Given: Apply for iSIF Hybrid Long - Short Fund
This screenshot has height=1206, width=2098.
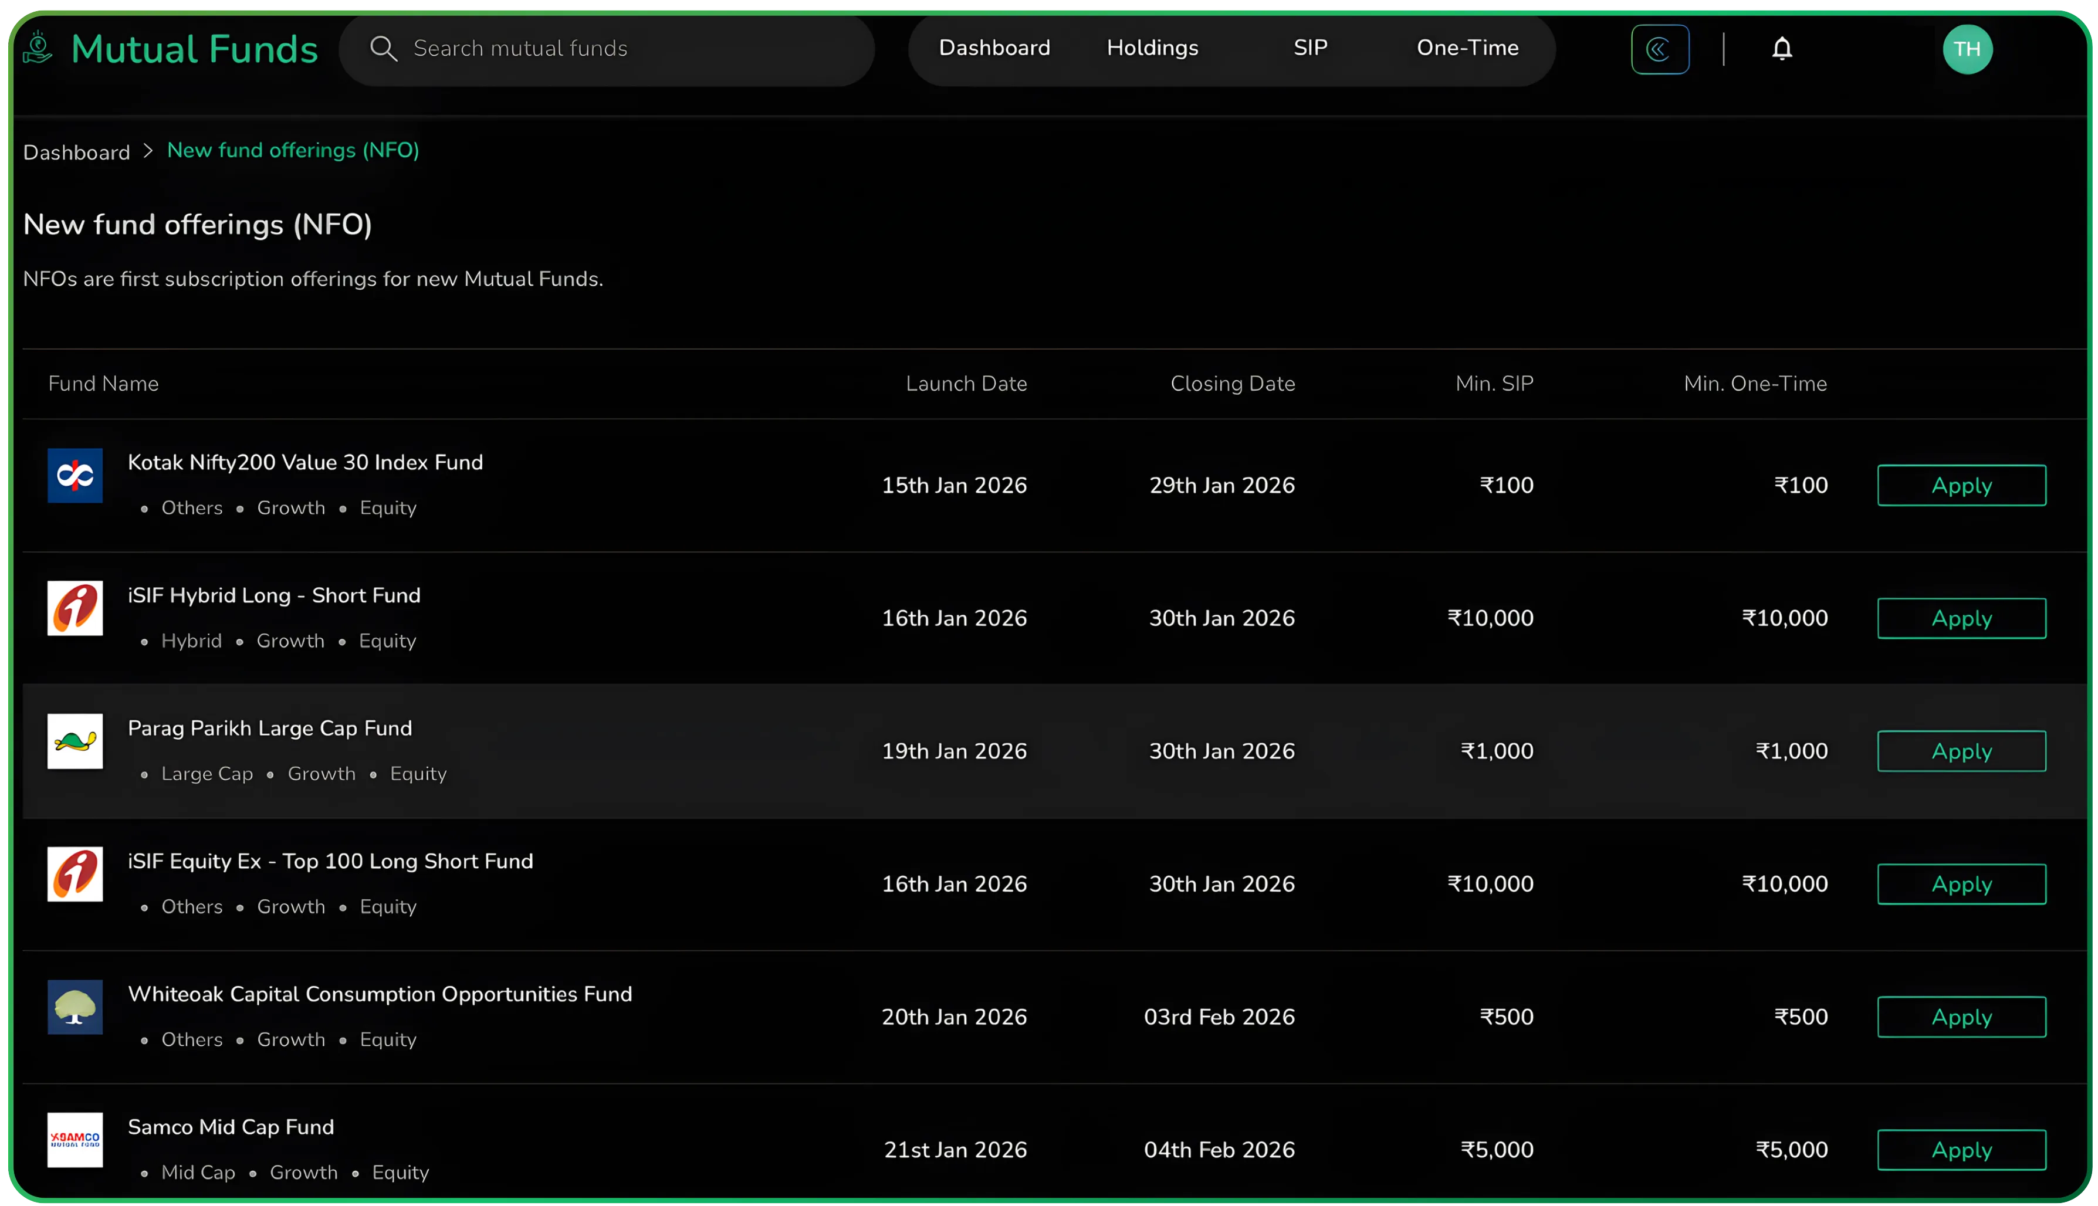Looking at the screenshot, I should (x=1961, y=618).
